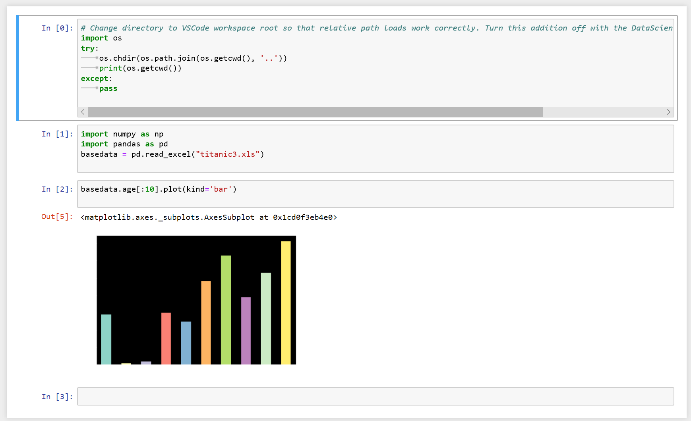Viewport: 691px width, 421px height.
Task: Click the lime green bar in chart
Action: click(226, 310)
